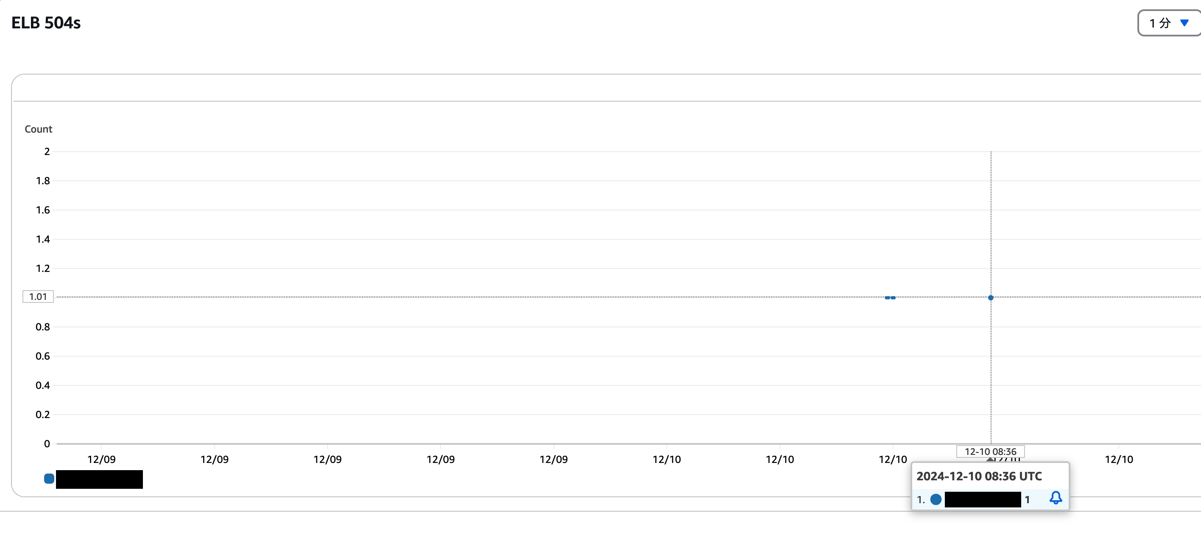Click the blue circle marker in the tooltip

935,499
